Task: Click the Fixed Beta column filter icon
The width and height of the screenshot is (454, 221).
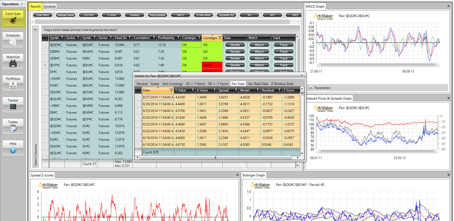Action: tap(130, 38)
